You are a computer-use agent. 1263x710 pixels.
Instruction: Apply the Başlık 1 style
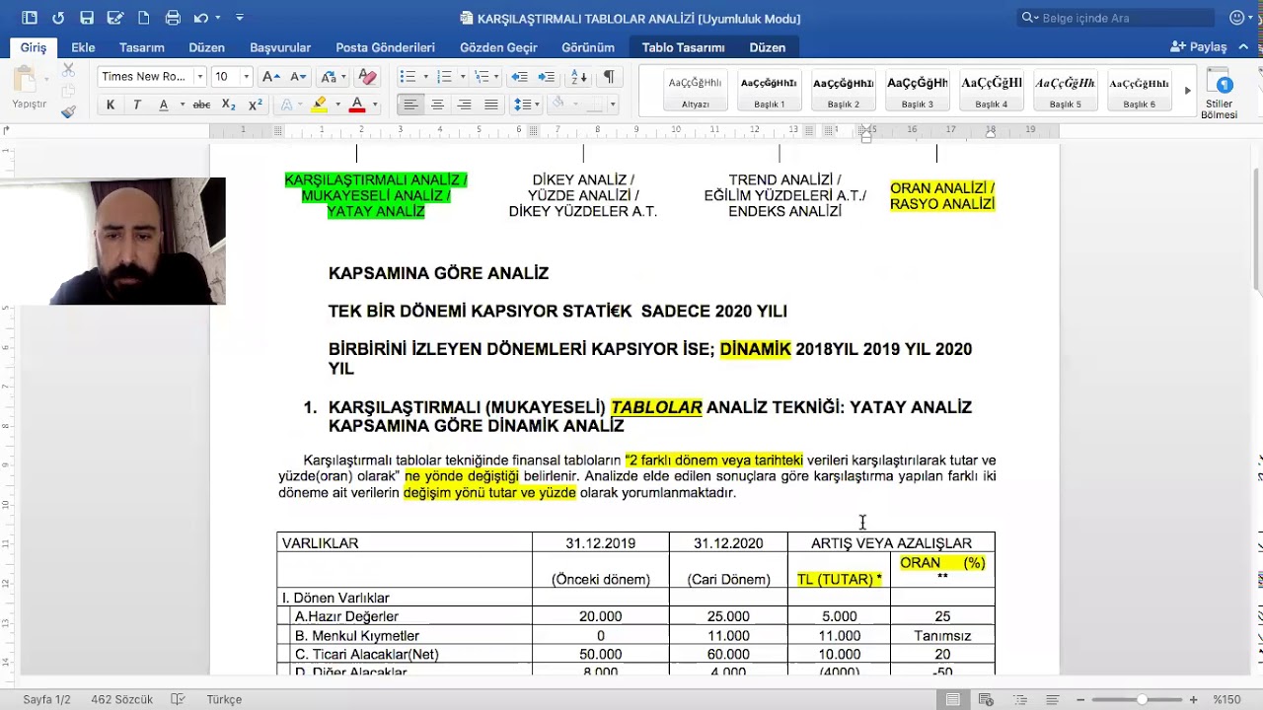coord(769,92)
